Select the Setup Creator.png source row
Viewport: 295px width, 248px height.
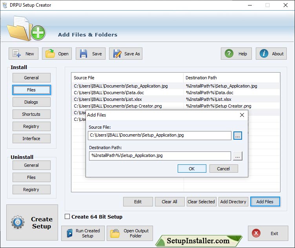118,106
